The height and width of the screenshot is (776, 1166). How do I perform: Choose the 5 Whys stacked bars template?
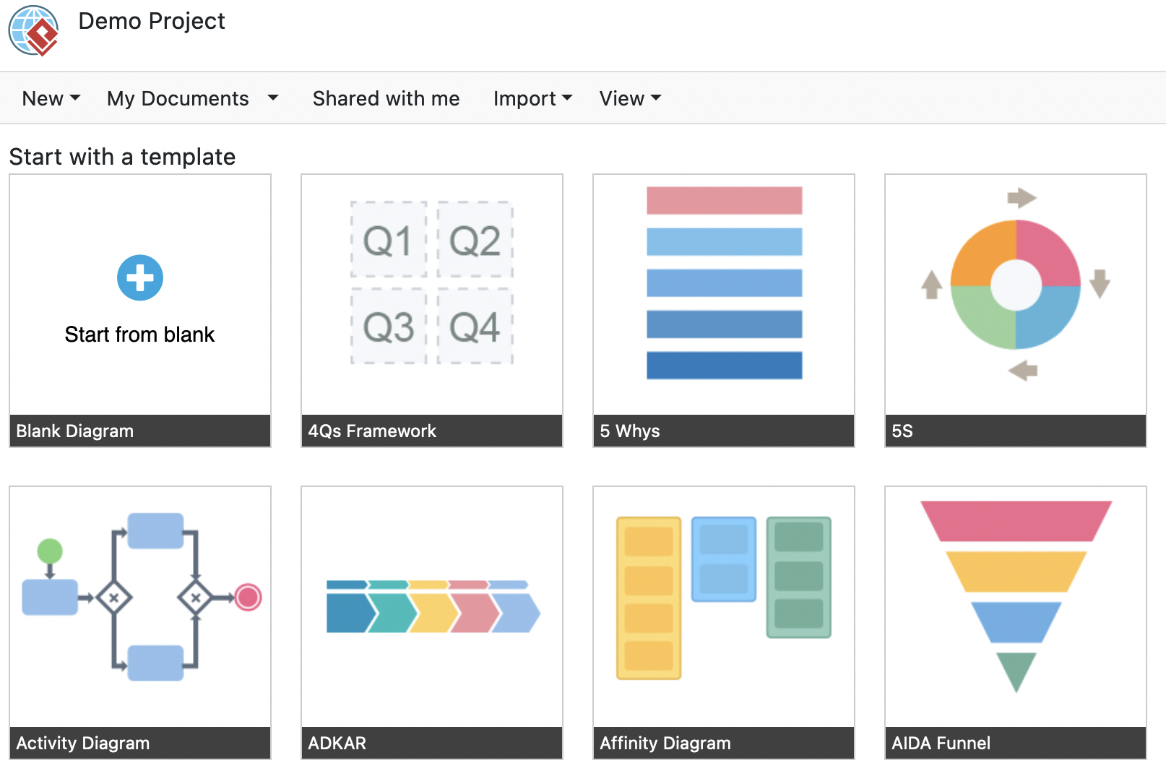(724, 283)
